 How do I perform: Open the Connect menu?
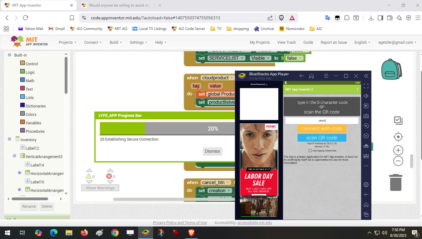[93, 42]
